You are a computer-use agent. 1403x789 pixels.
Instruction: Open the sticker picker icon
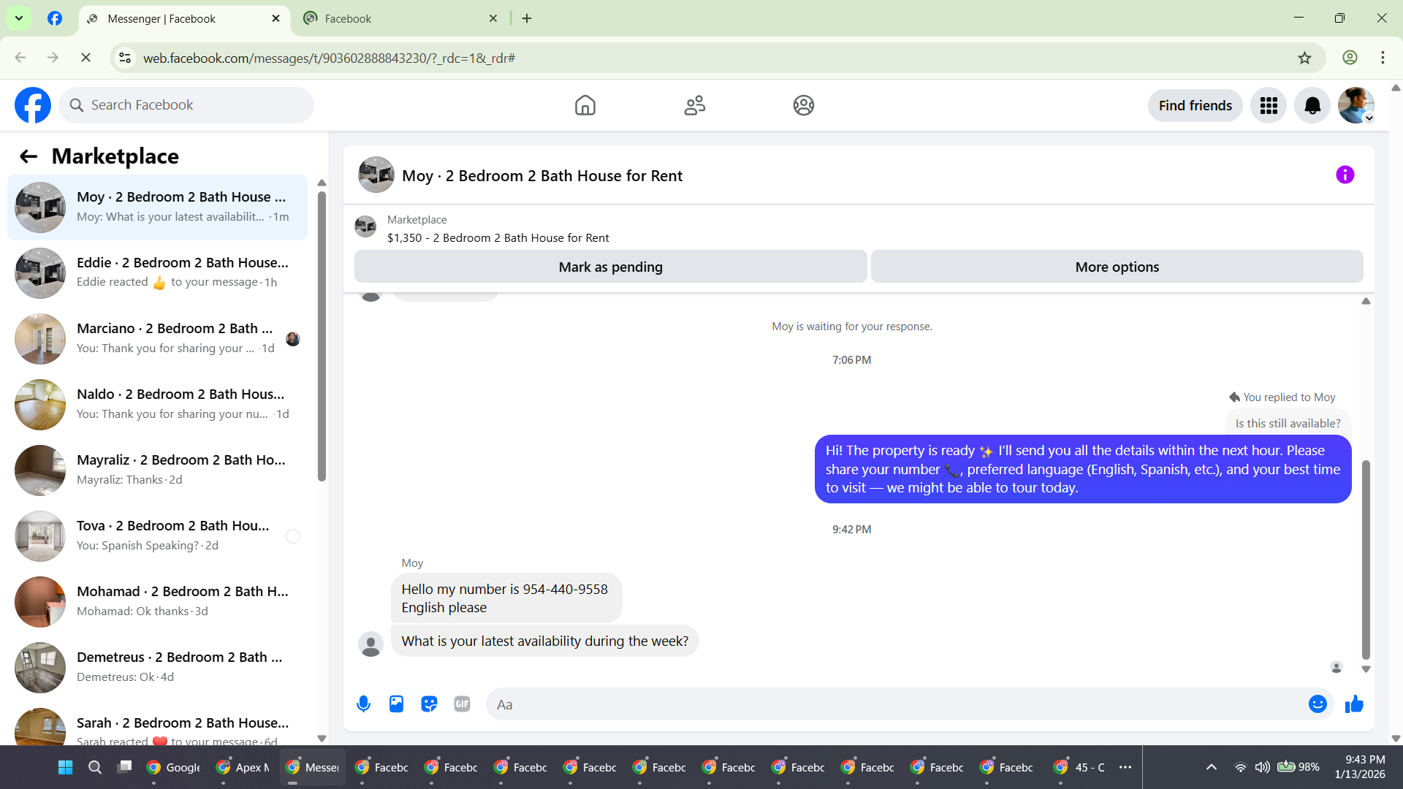click(x=429, y=704)
